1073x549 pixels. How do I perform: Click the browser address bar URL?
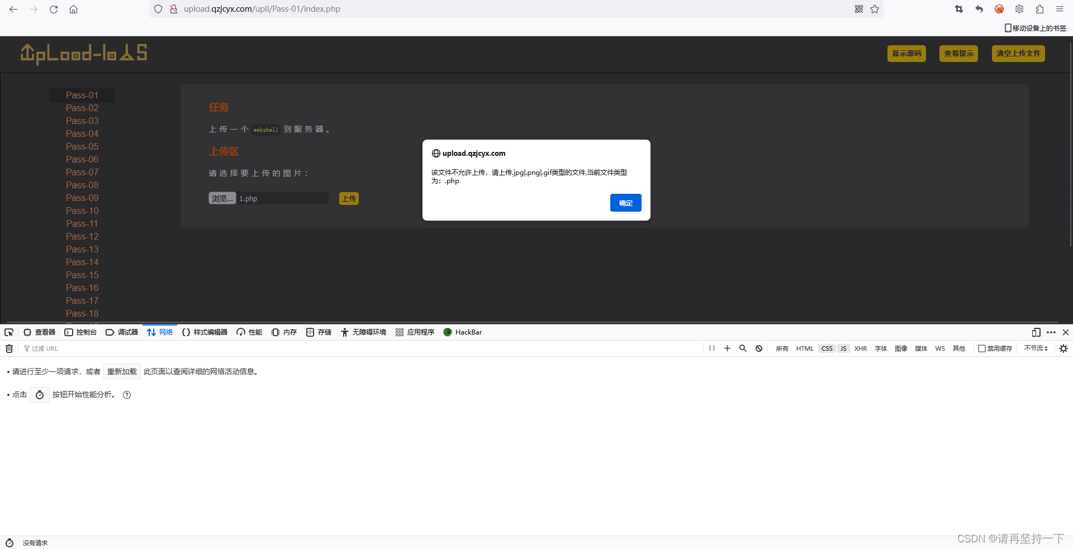point(262,9)
